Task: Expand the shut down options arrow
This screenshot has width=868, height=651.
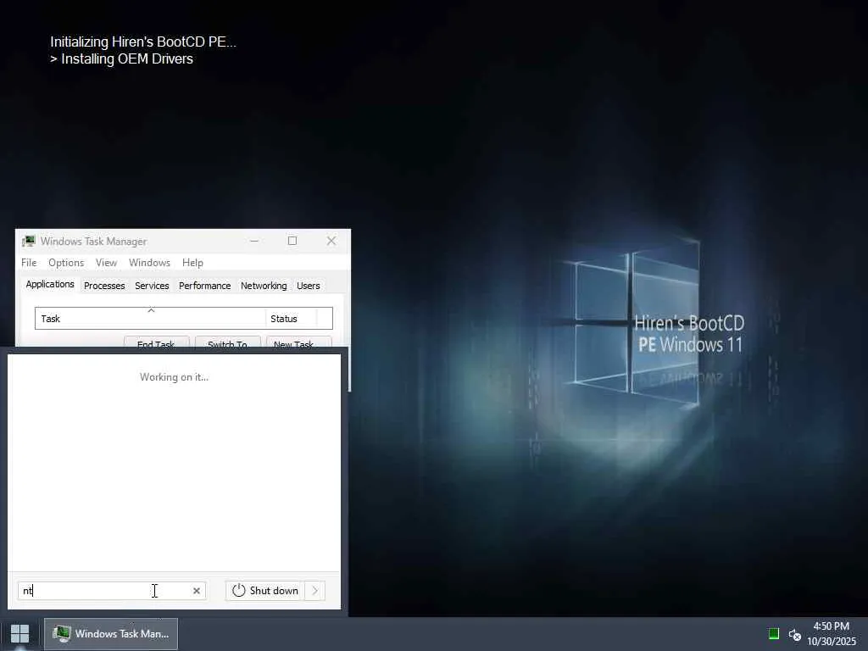Action: click(315, 591)
